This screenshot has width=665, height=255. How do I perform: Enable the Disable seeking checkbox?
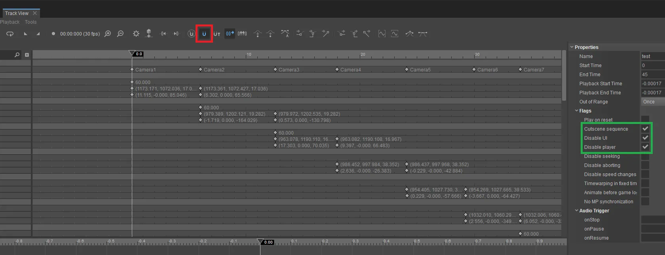click(x=645, y=156)
